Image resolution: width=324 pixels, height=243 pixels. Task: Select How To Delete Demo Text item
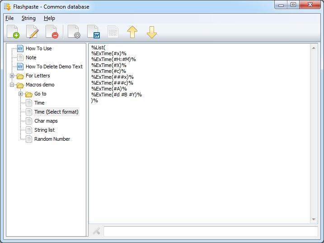click(x=54, y=67)
